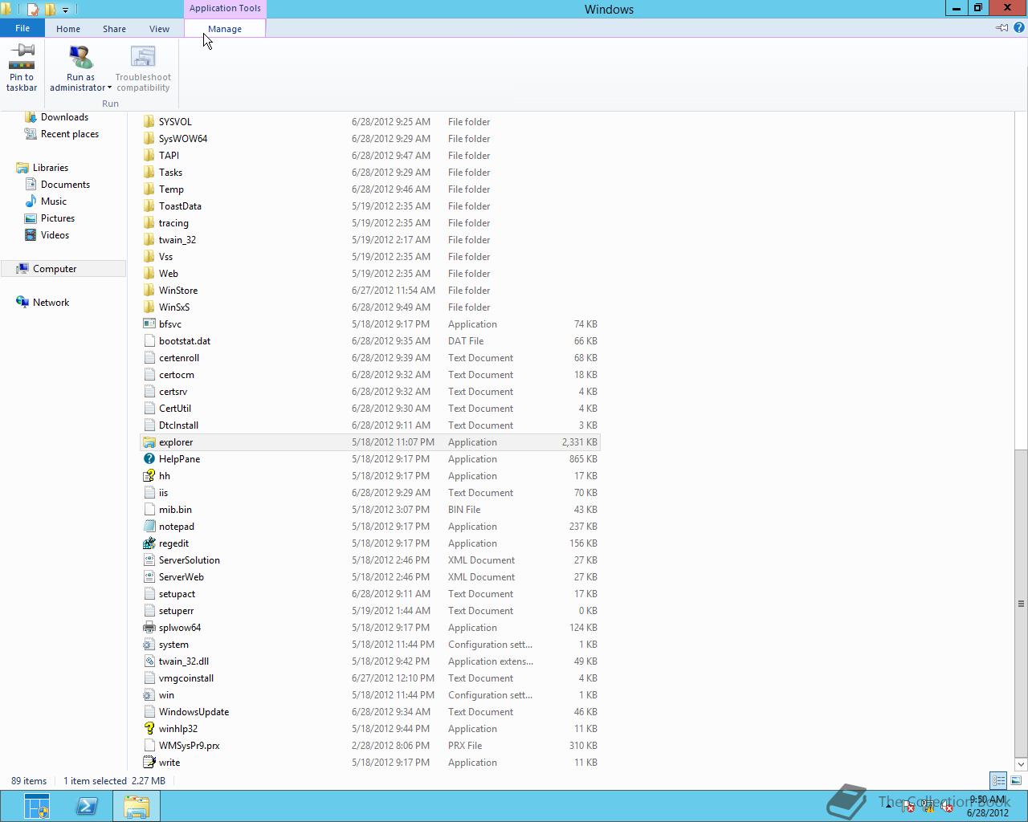Switch to the View ribbon tab
The height and width of the screenshot is (822, 1028).
159,28
